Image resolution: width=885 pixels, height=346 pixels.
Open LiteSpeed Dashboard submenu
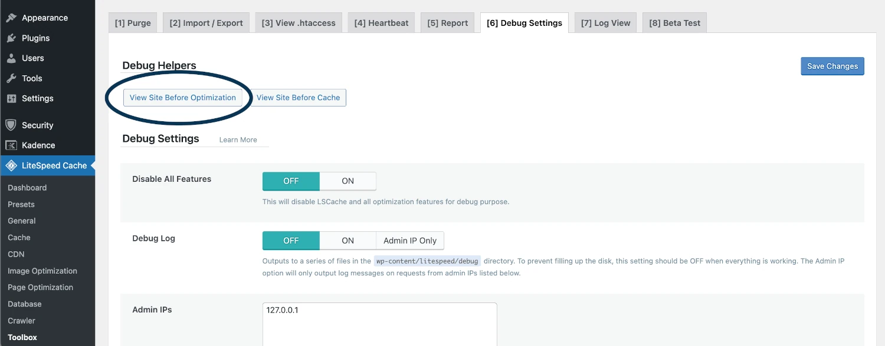coord(27,188)
